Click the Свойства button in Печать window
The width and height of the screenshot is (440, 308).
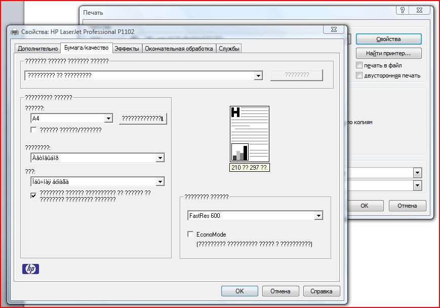click(389, 39)
